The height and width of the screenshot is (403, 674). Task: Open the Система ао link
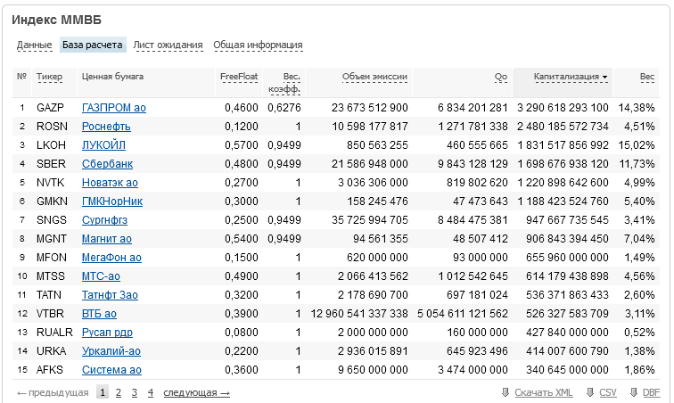(111, 369)
